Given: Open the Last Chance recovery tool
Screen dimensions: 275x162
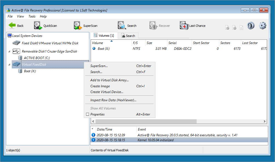Looking at the screenshot, I should click(193, 26).
